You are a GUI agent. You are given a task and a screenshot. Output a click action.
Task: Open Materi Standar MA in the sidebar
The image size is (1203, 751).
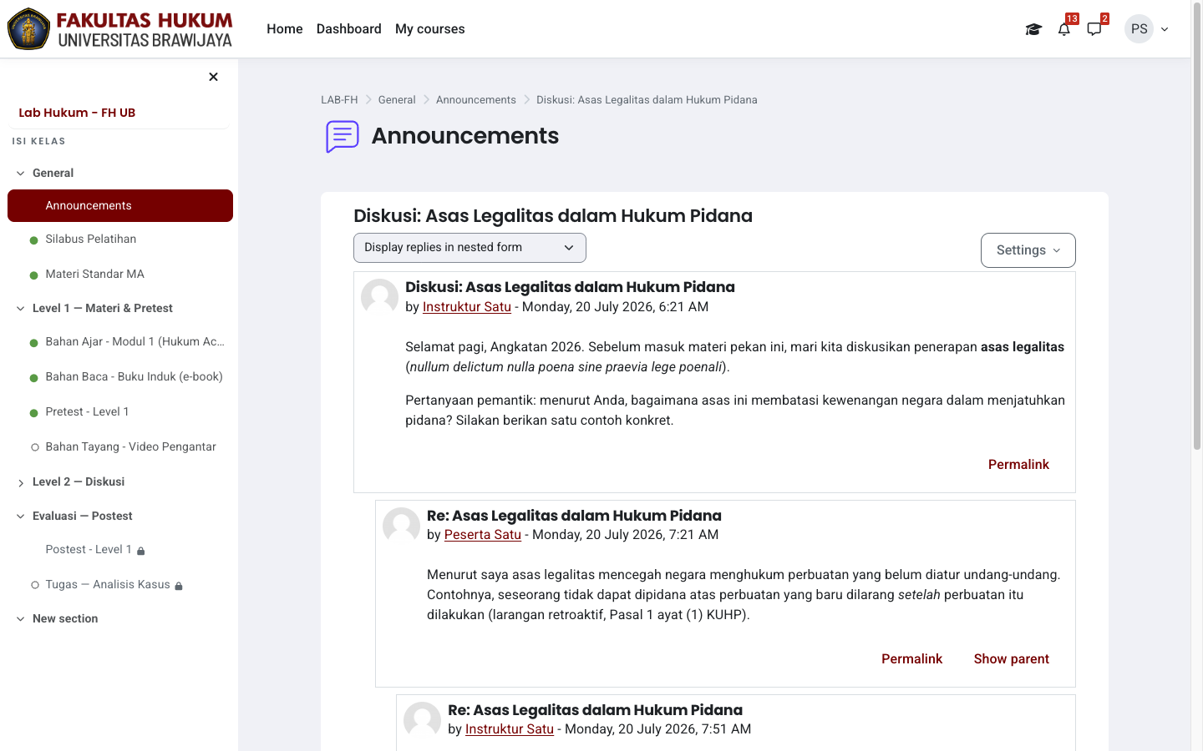[x=95, y=274]
